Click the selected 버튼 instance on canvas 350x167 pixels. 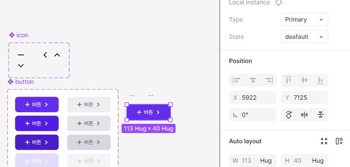click(149, 112)
